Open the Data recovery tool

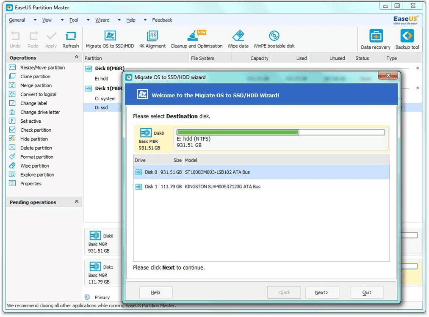[x=376, y=40]
